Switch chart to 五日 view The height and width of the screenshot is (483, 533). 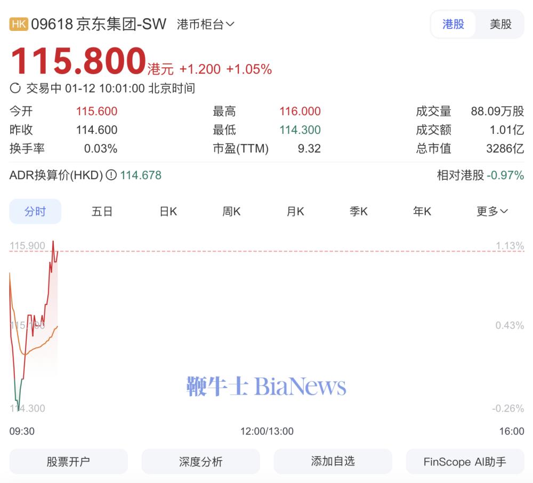click(x=102, y=211)
